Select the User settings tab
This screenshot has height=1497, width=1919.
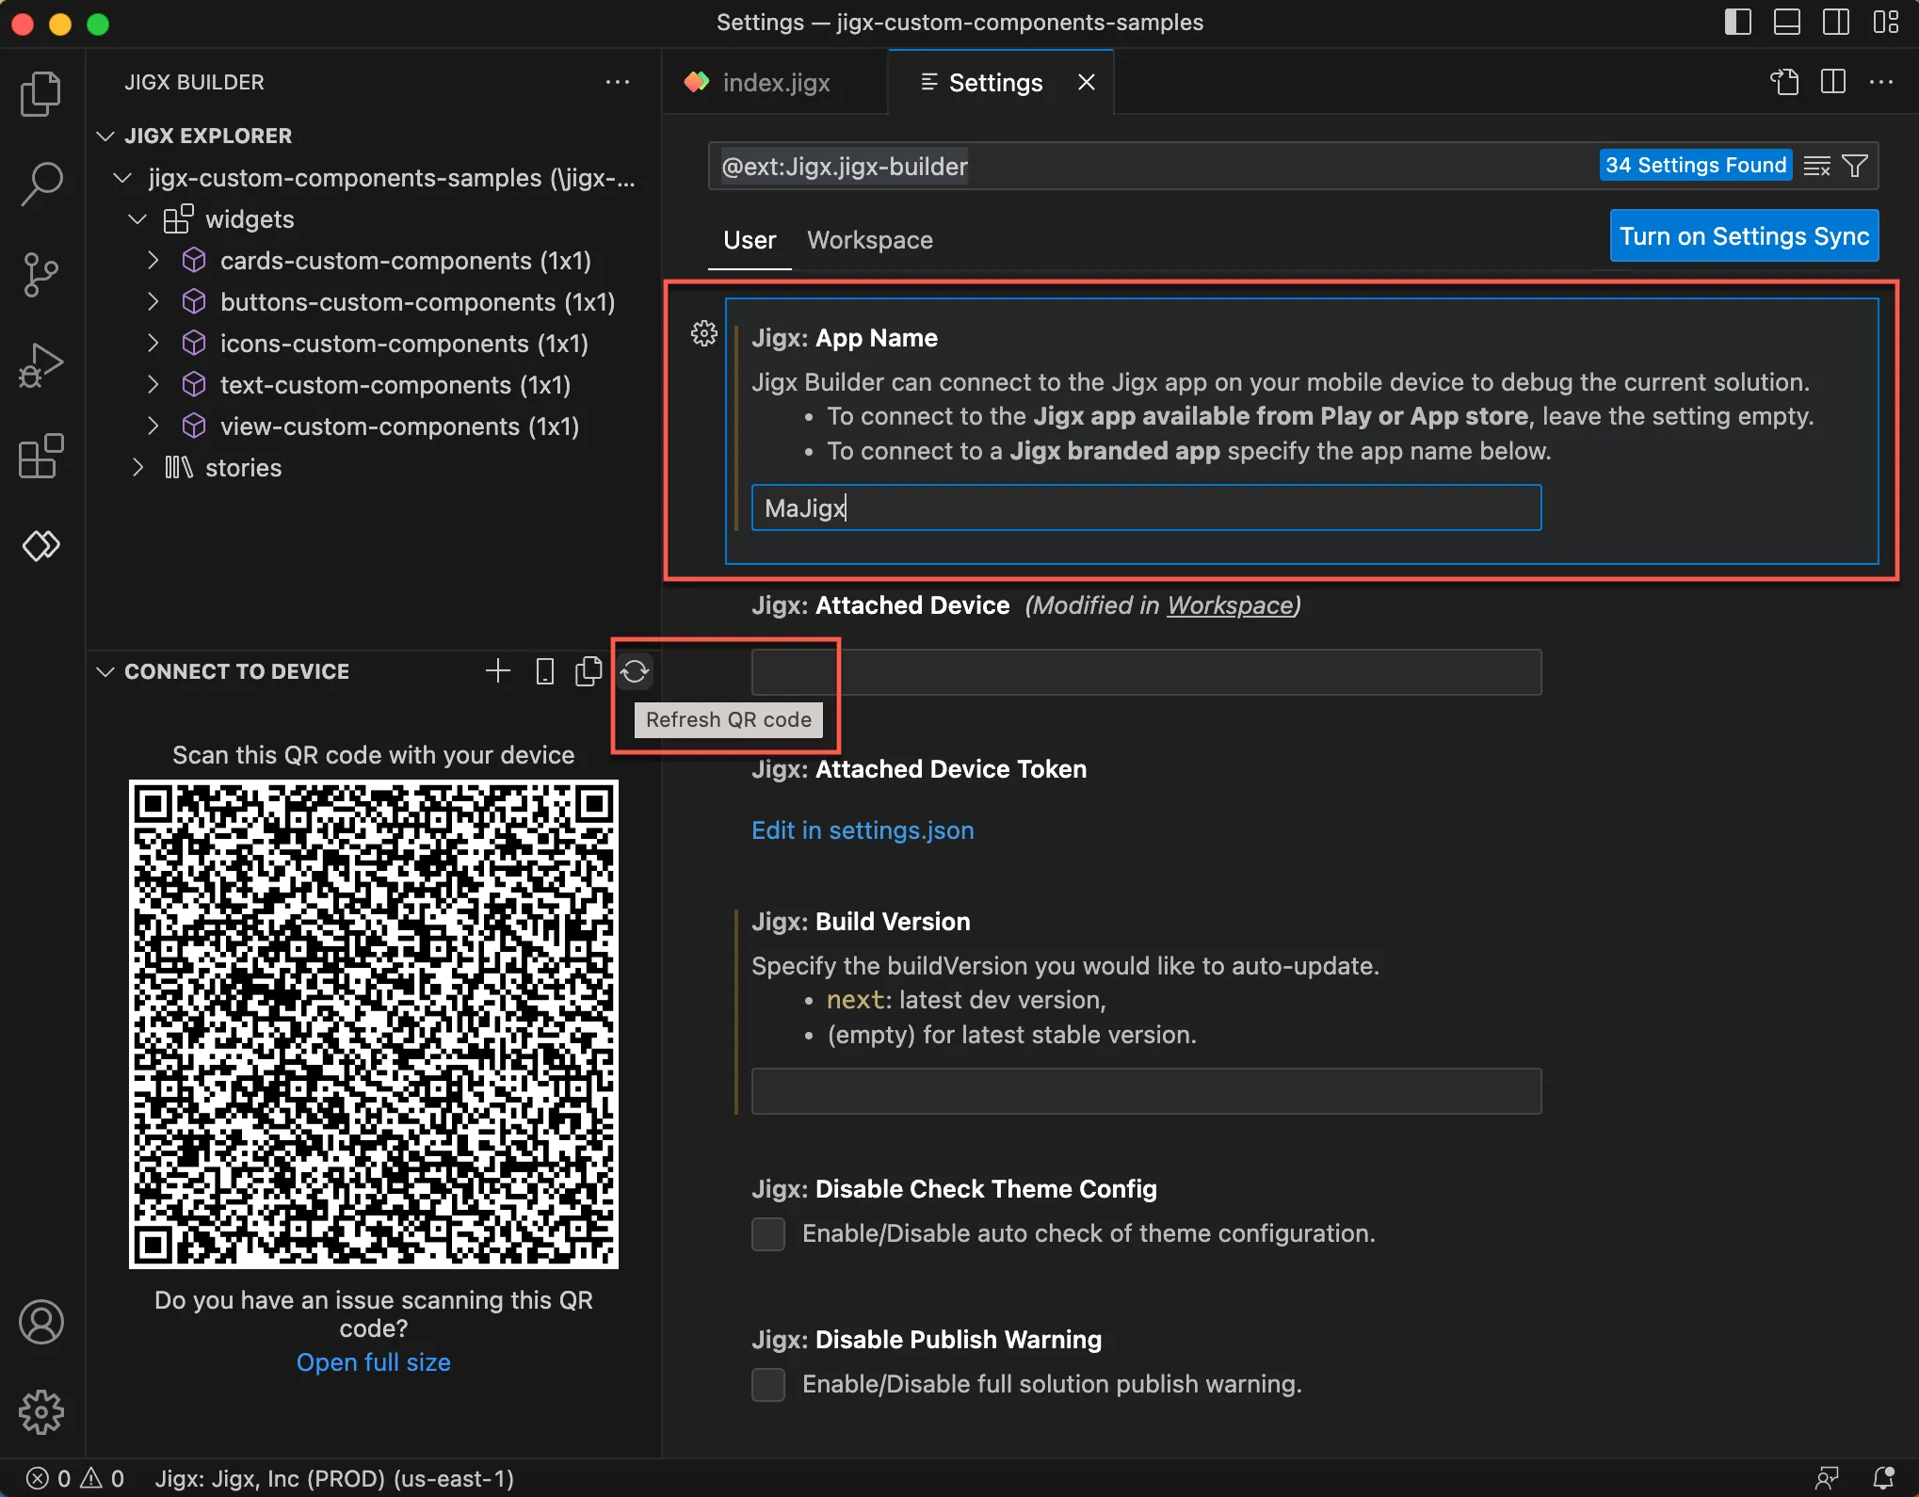(750, 240)
